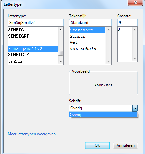Image resolution: width=145 pixels, height=154 pixels.
Task: Confirm with the OK button
Action: pos(97,145)
